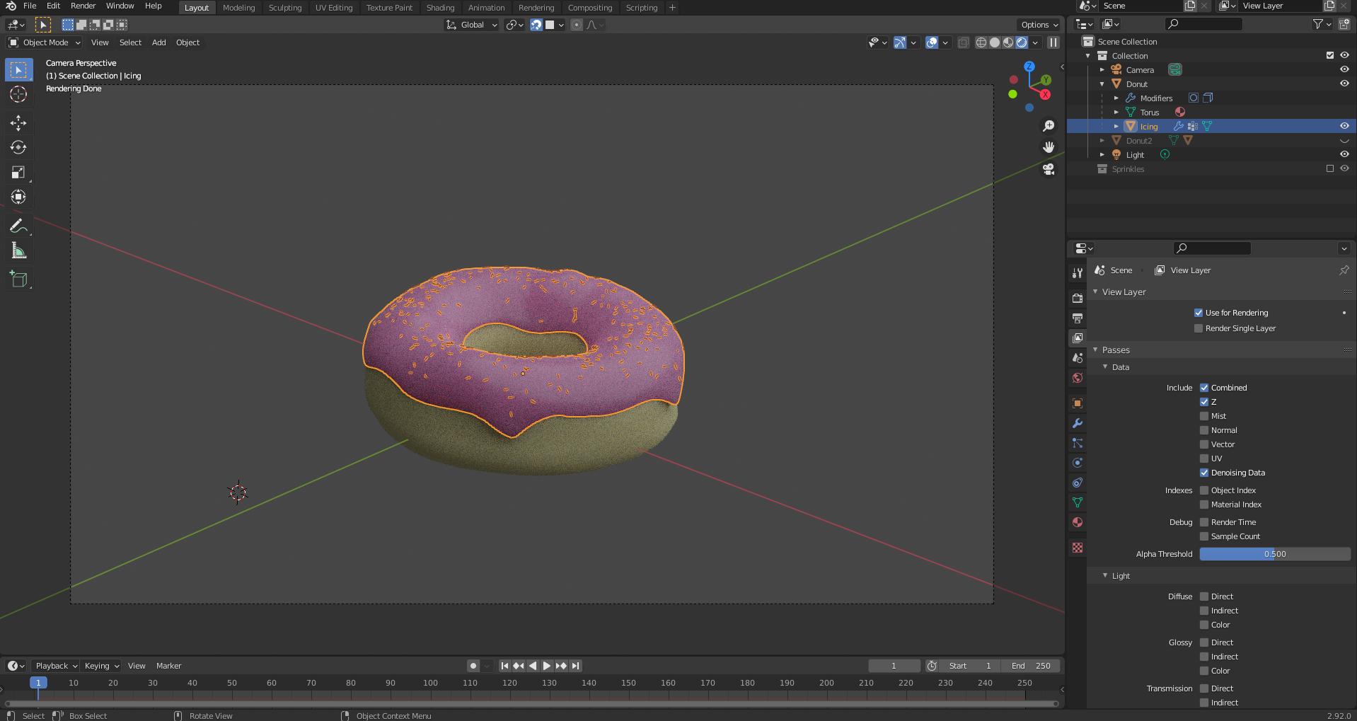Switch to the UV Editing workspace tab
The height and width of the screenshot is (721, 1357).
point(334,8)
